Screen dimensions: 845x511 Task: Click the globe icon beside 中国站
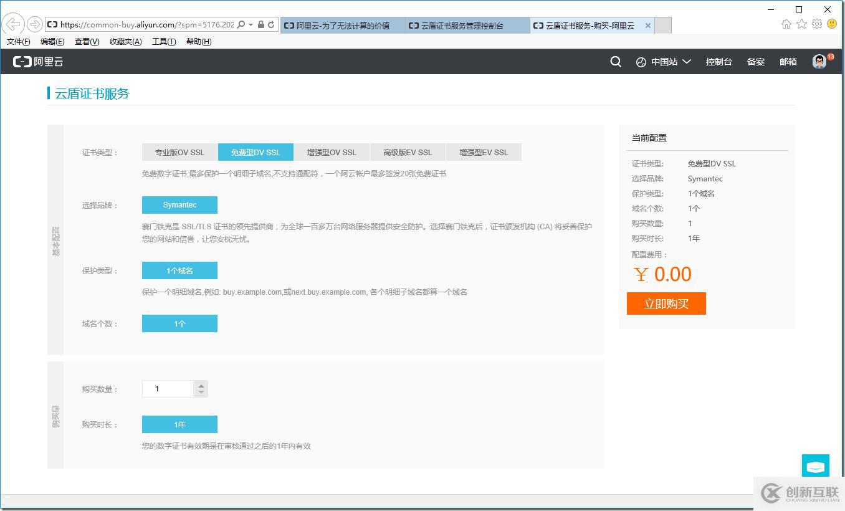click(641, 62)
